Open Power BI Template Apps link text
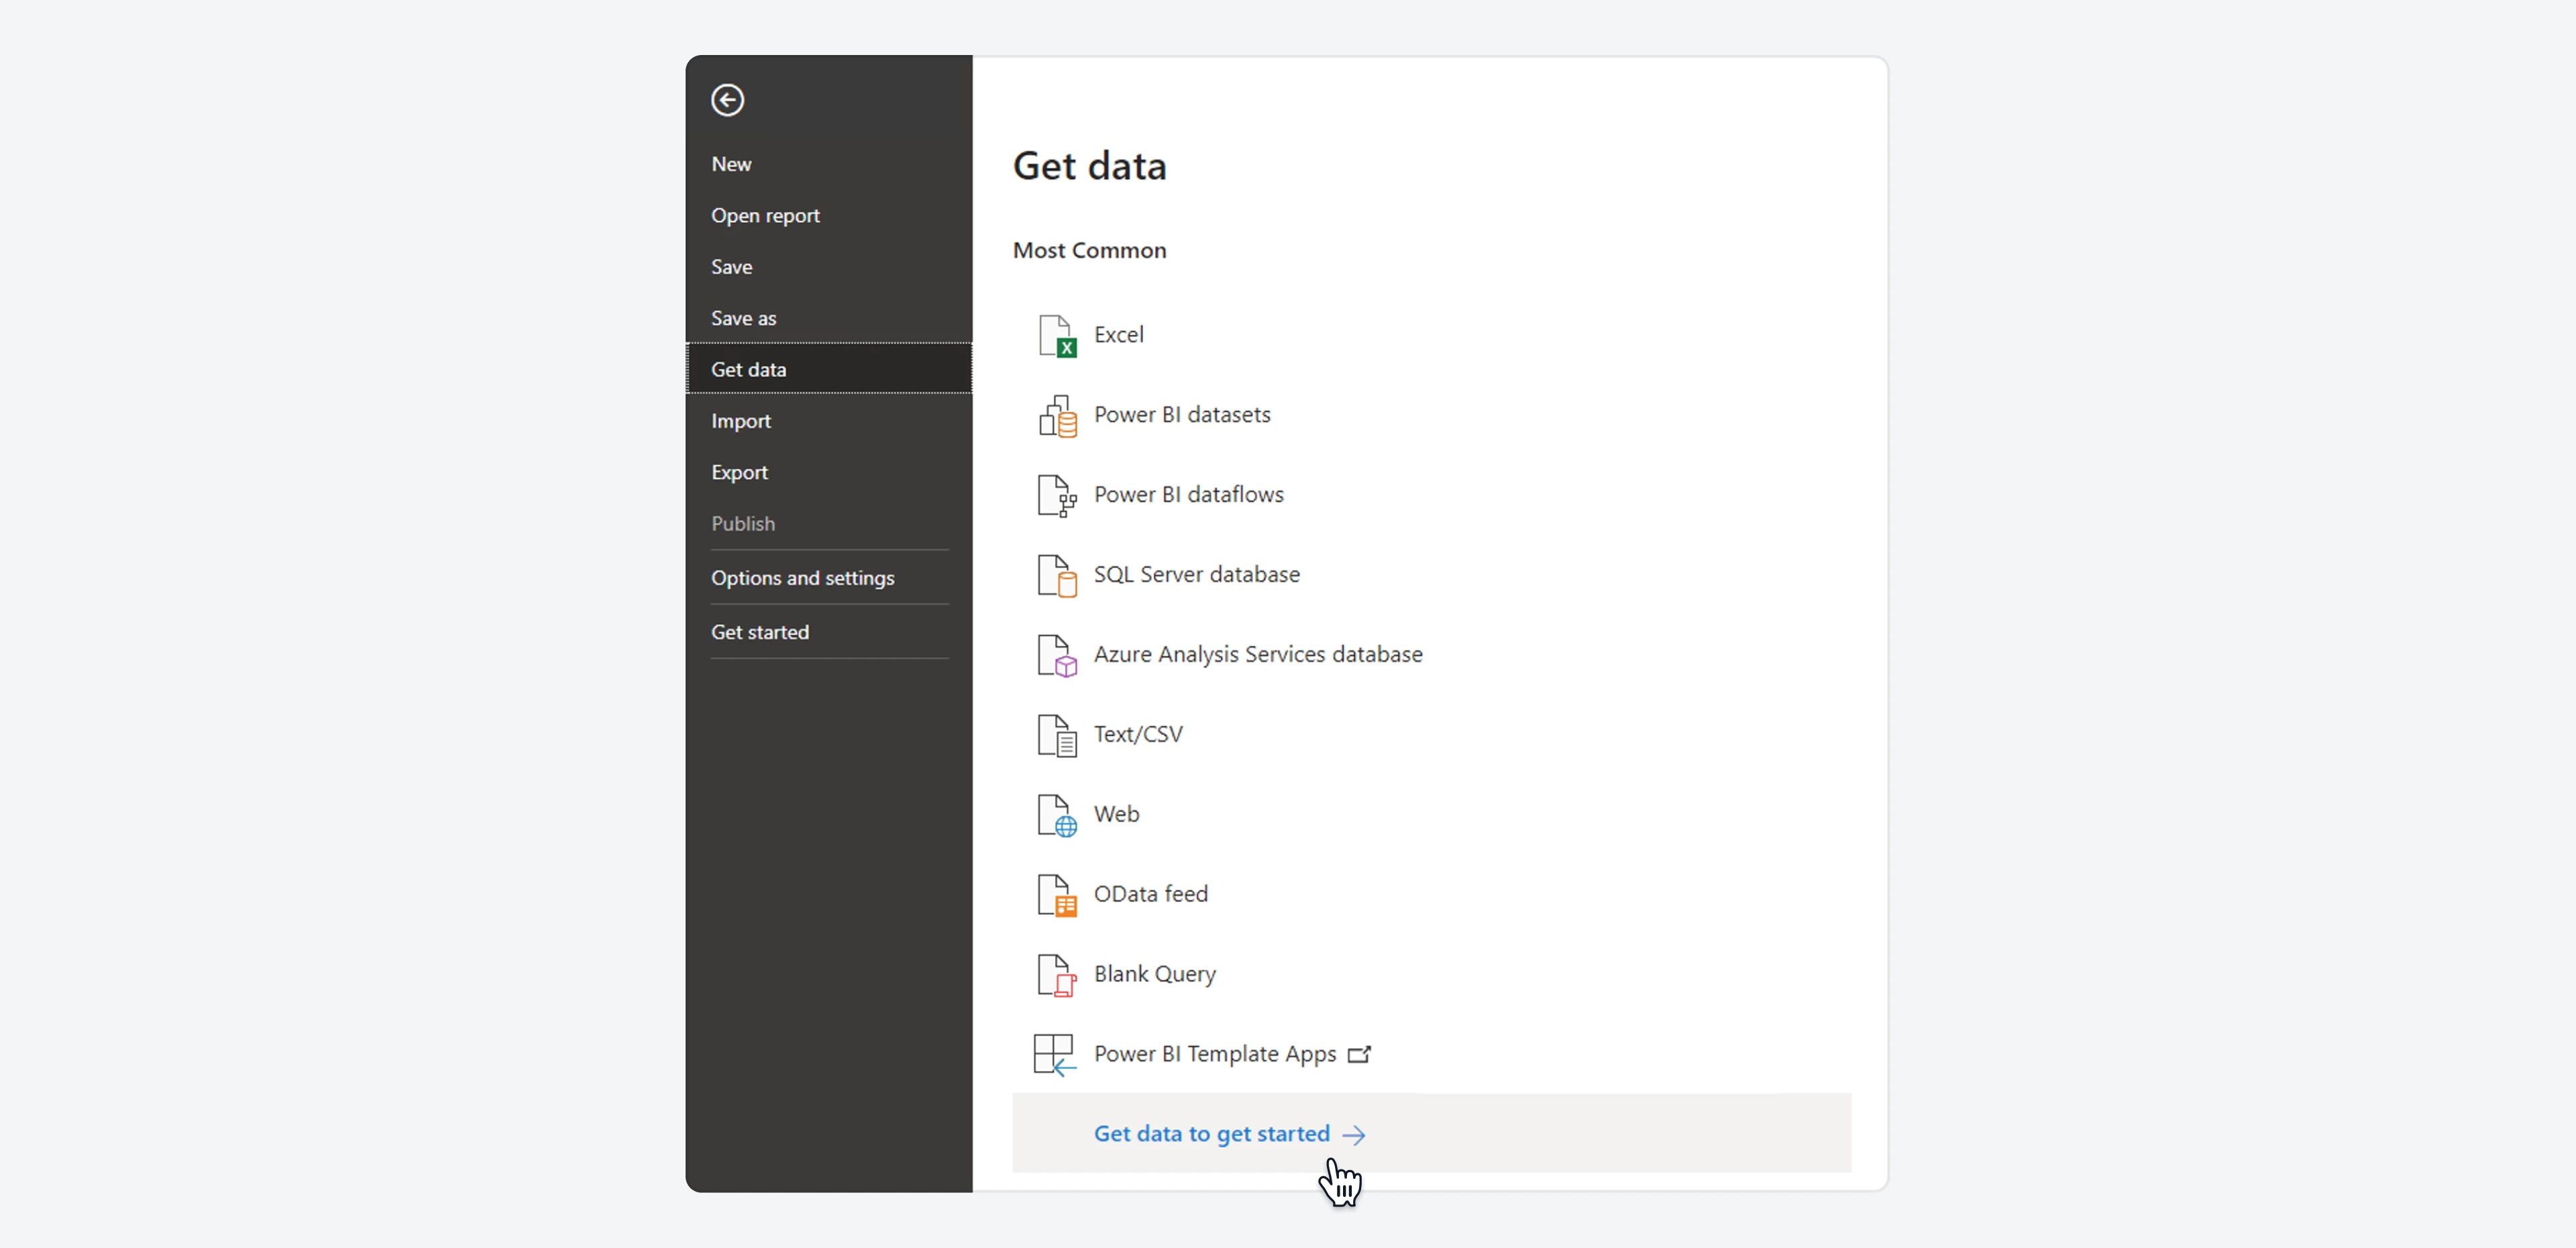 1215,1055
